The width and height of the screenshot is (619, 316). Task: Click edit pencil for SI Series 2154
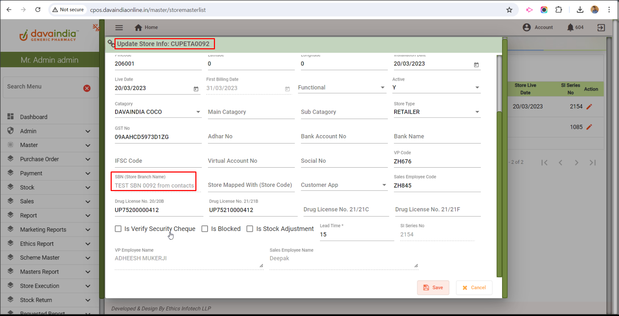[589, 107]
